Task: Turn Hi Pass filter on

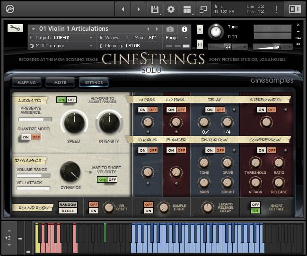Action: [x=143, y=110]
